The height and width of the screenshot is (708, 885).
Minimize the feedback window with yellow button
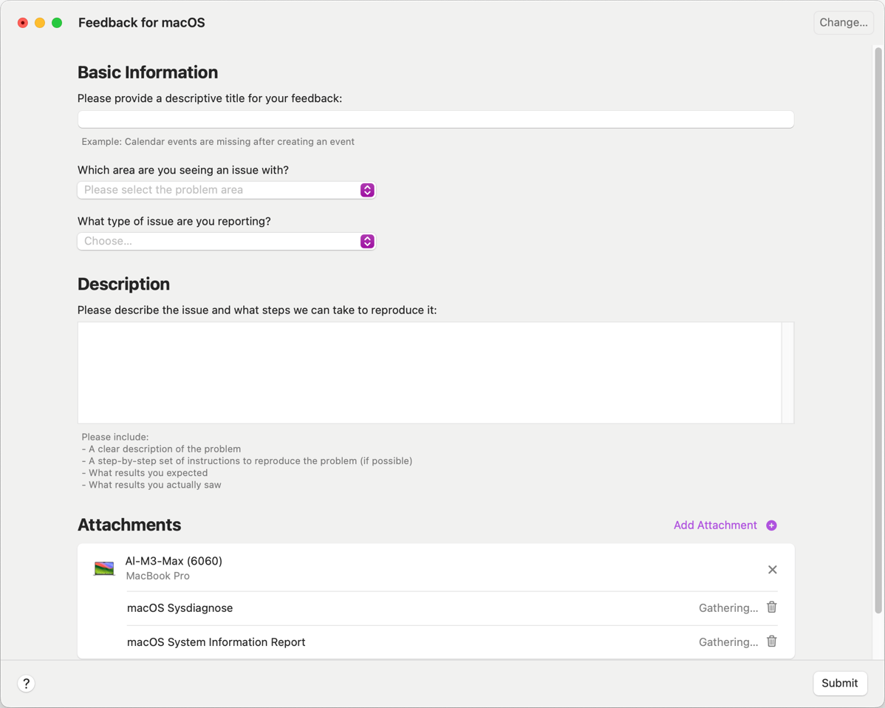coord(40,23)
